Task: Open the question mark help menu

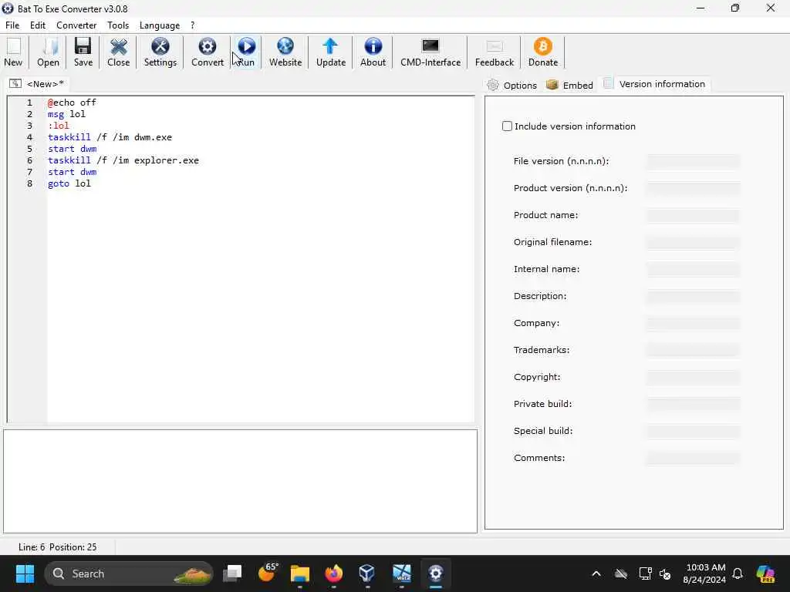Action: tap(192, 25)
